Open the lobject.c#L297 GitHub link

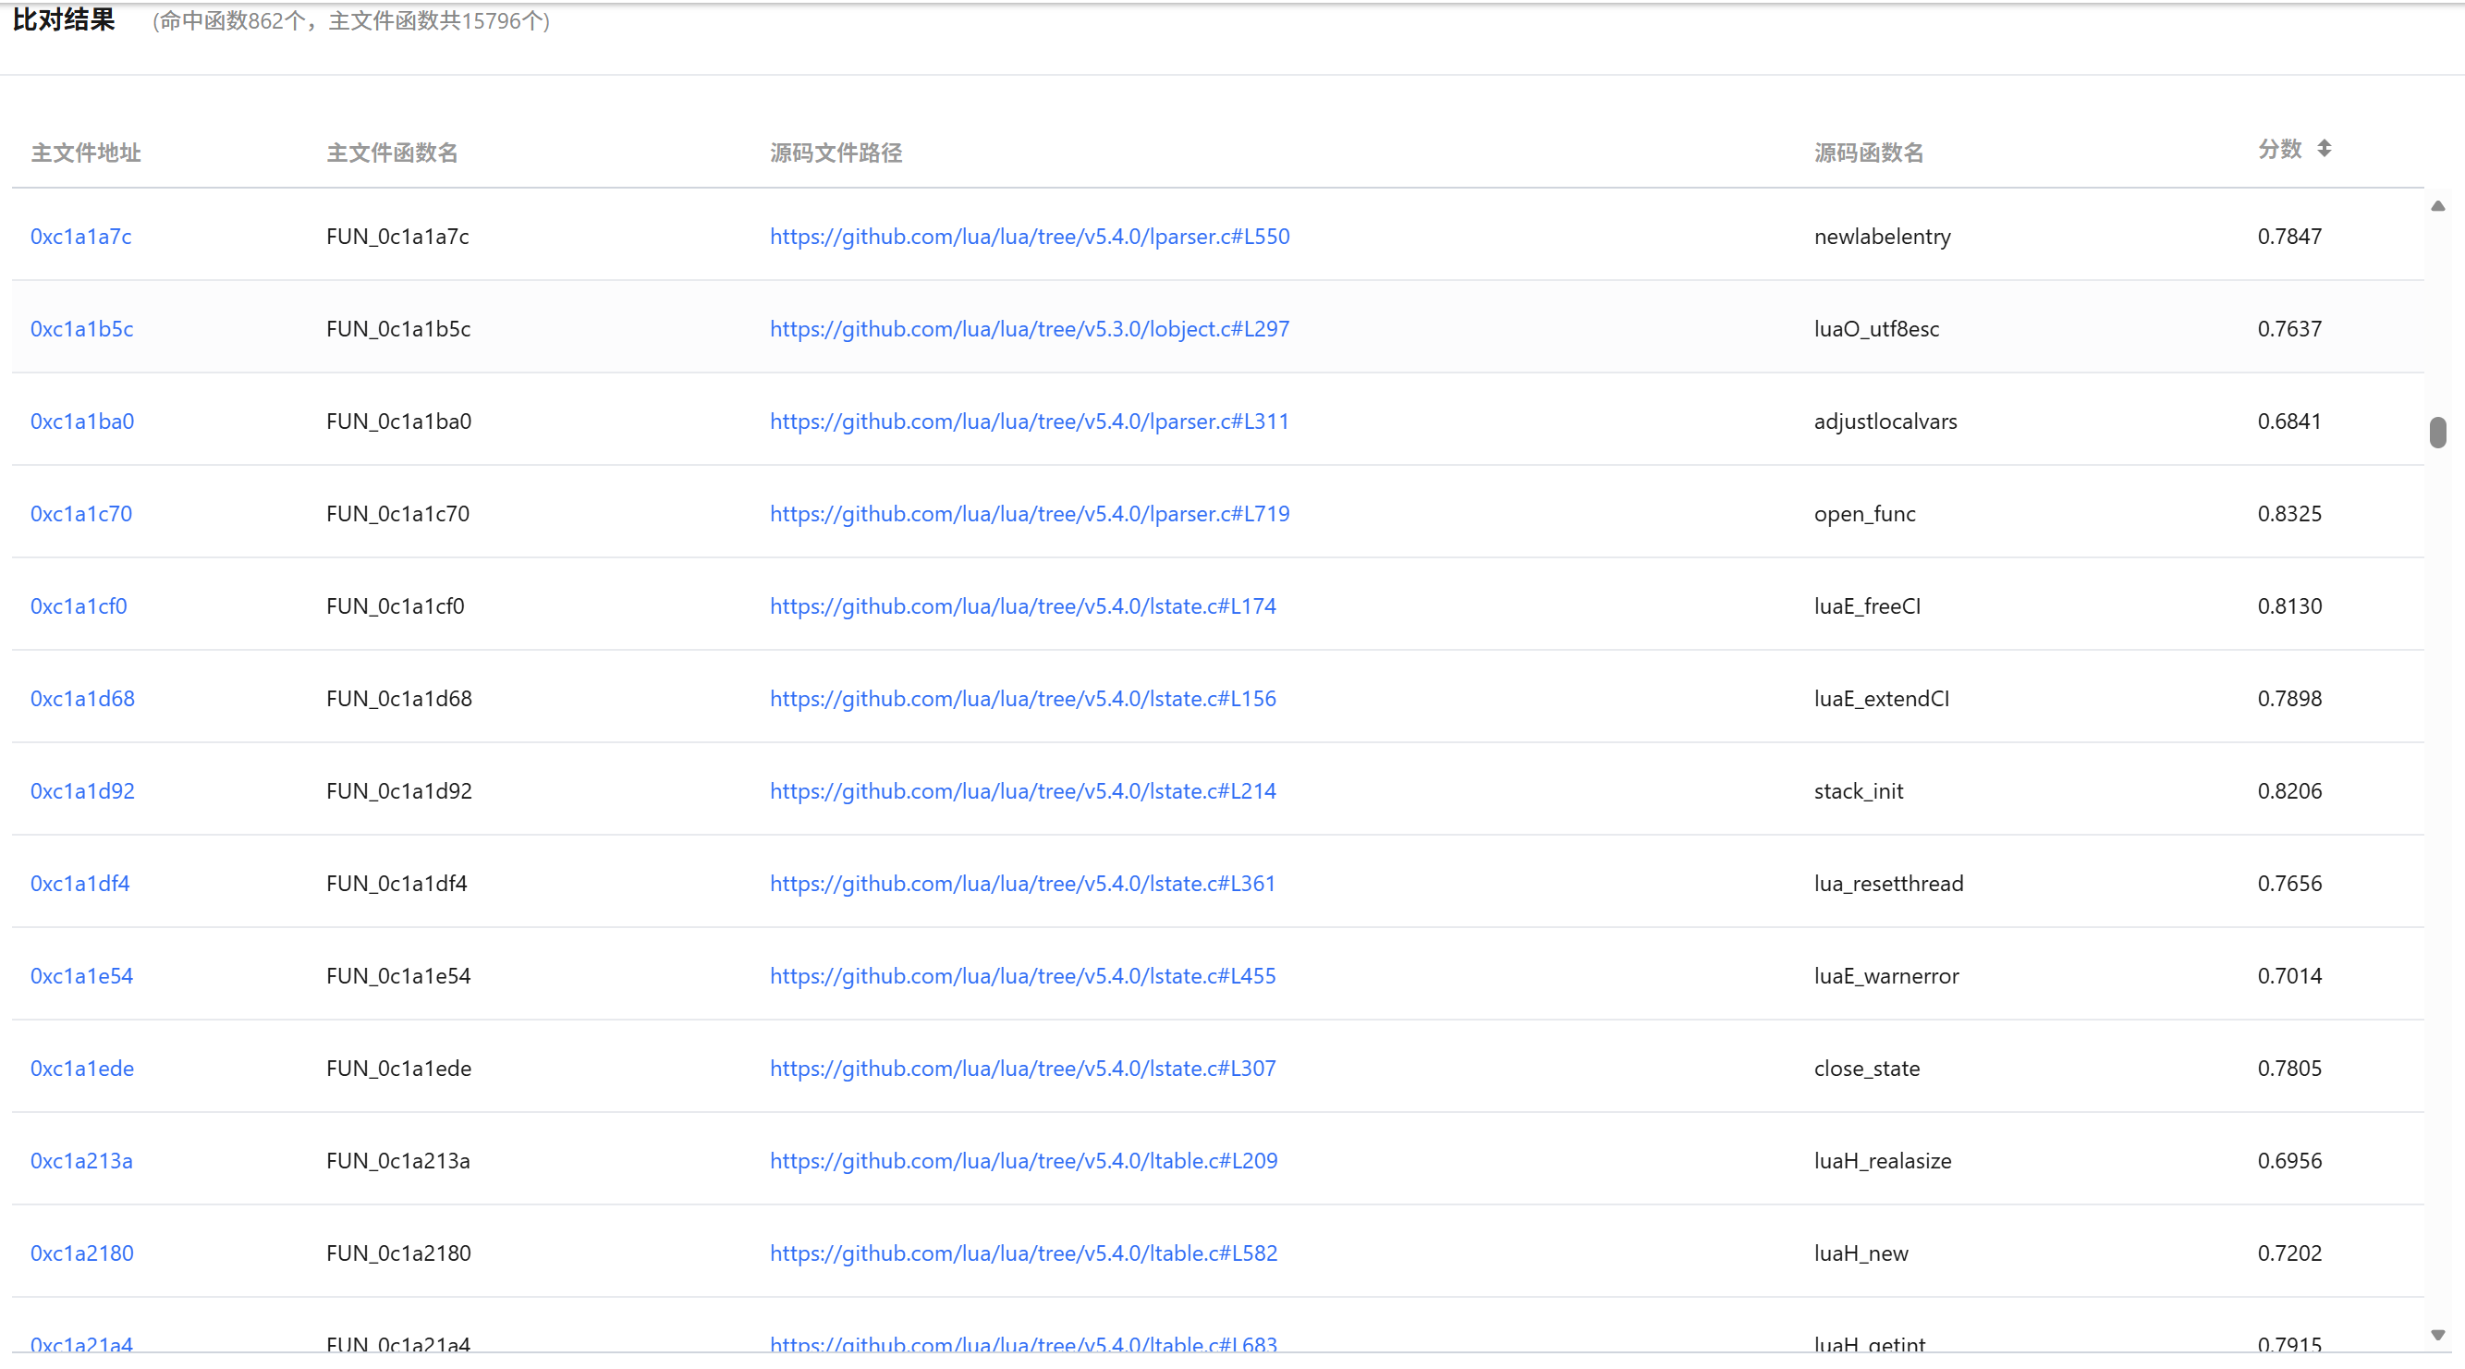tap(1030, 329)
